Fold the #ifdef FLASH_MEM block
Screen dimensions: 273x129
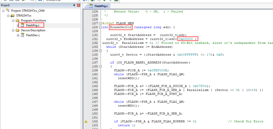click(x=100, y=23)
